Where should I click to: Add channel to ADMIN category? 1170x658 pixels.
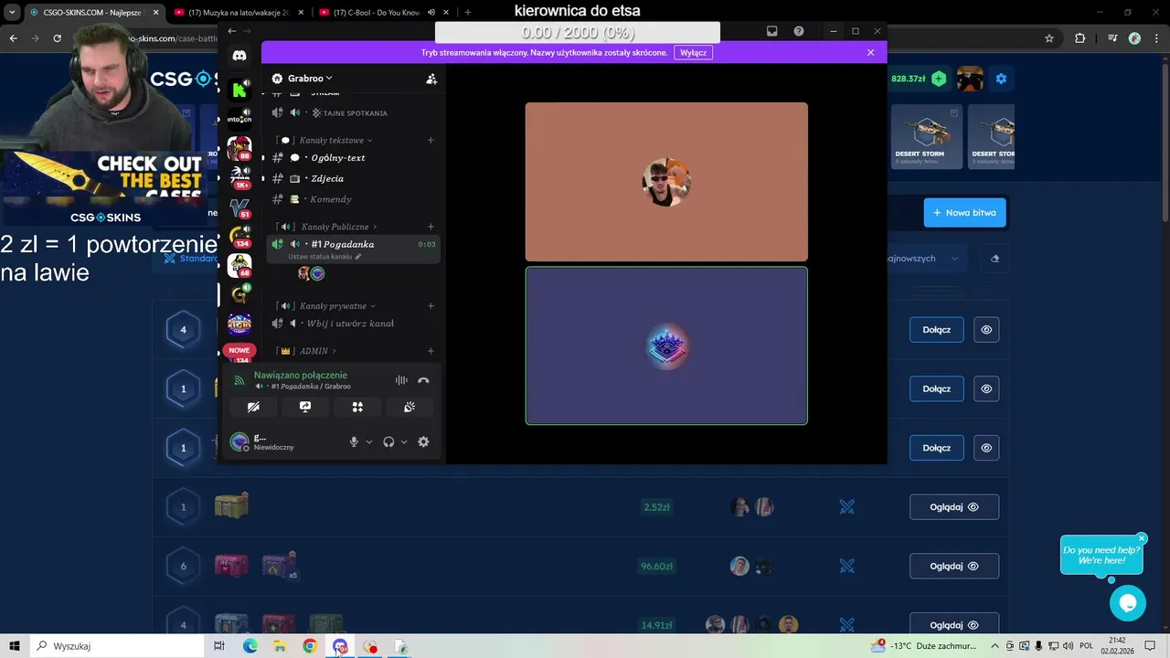pos(431,351)
